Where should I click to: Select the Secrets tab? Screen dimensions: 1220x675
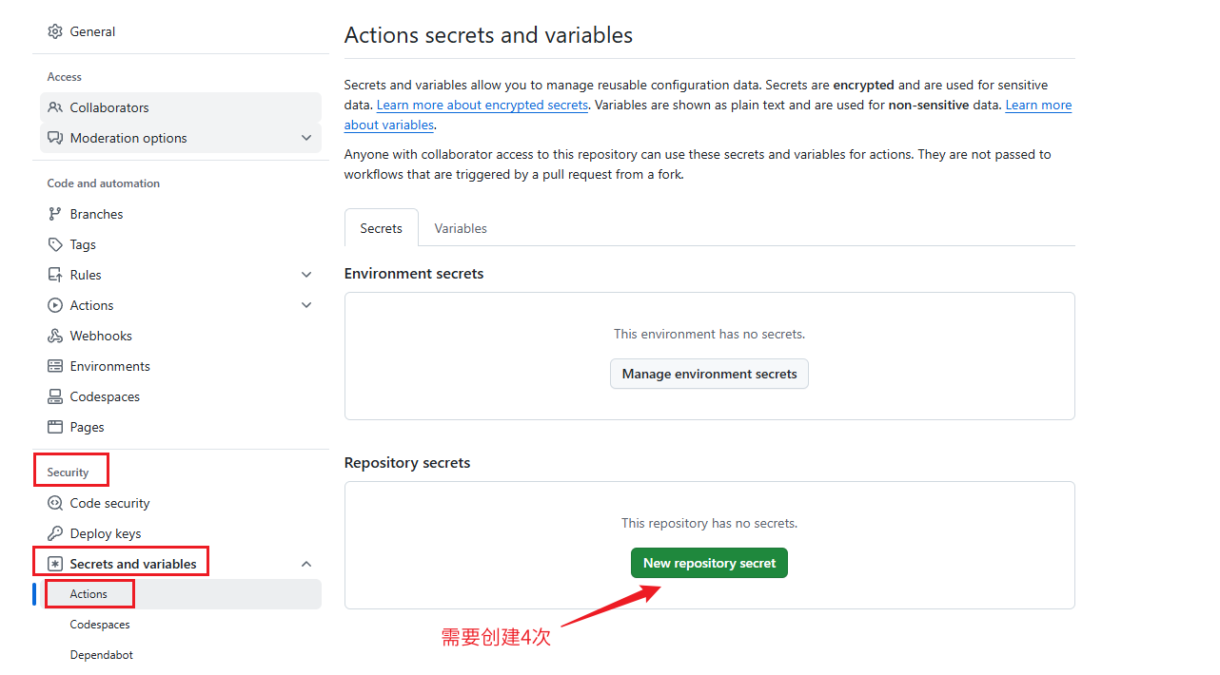coord(381,228)
